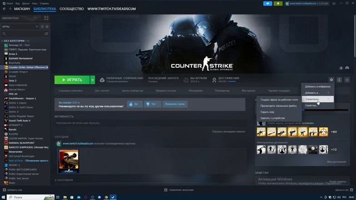Click the cloud saves icon
The height and width of the screenshot is (200, 356).
click(102, 80)
